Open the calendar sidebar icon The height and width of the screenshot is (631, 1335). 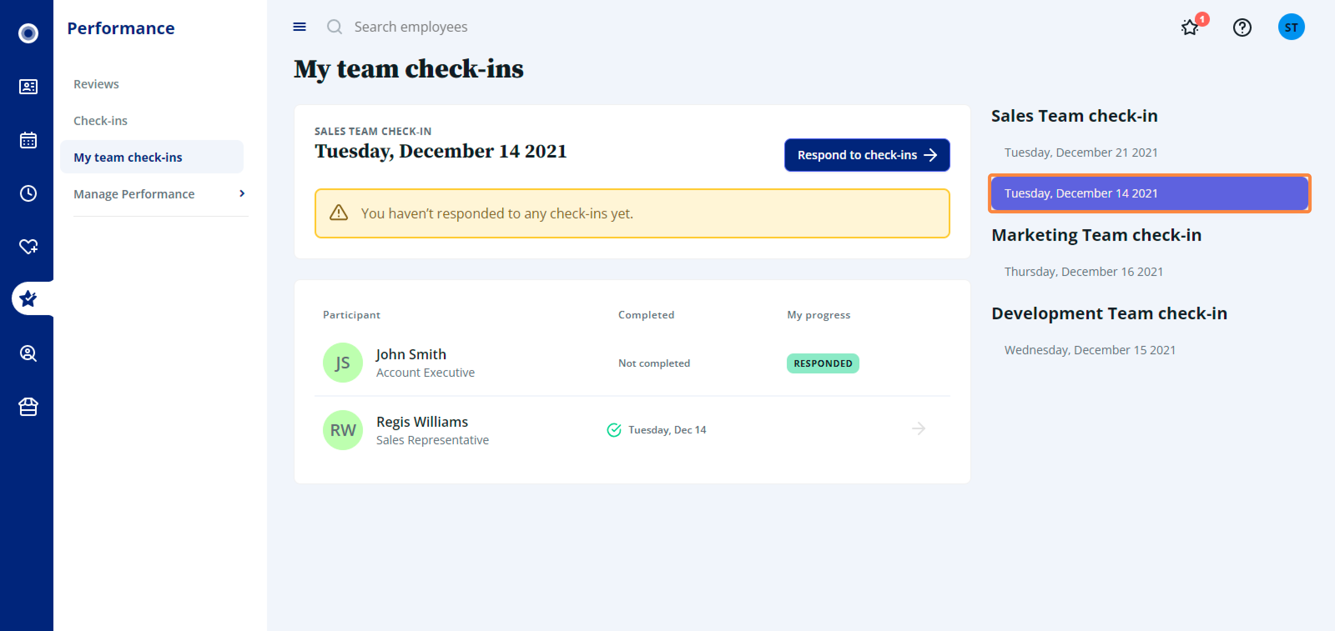coord(28,140)
